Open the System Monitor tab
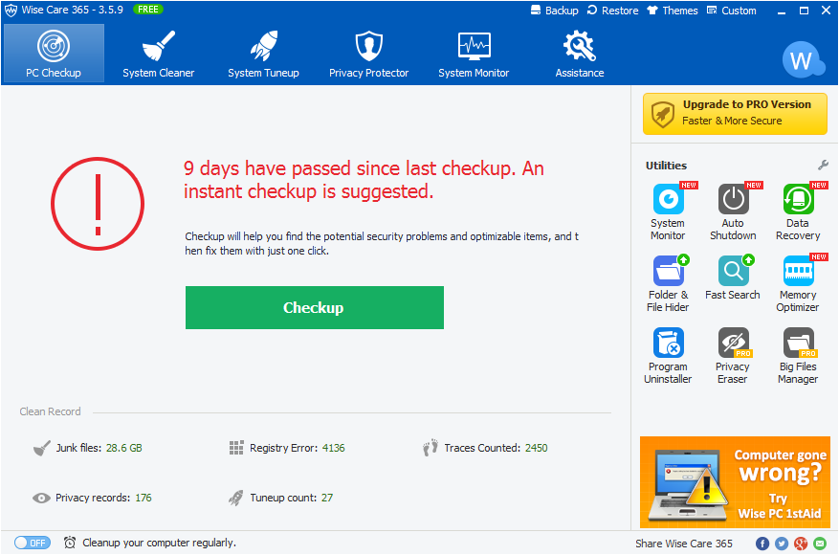Viewport: 839px width, 555px height. pos(474,53)
